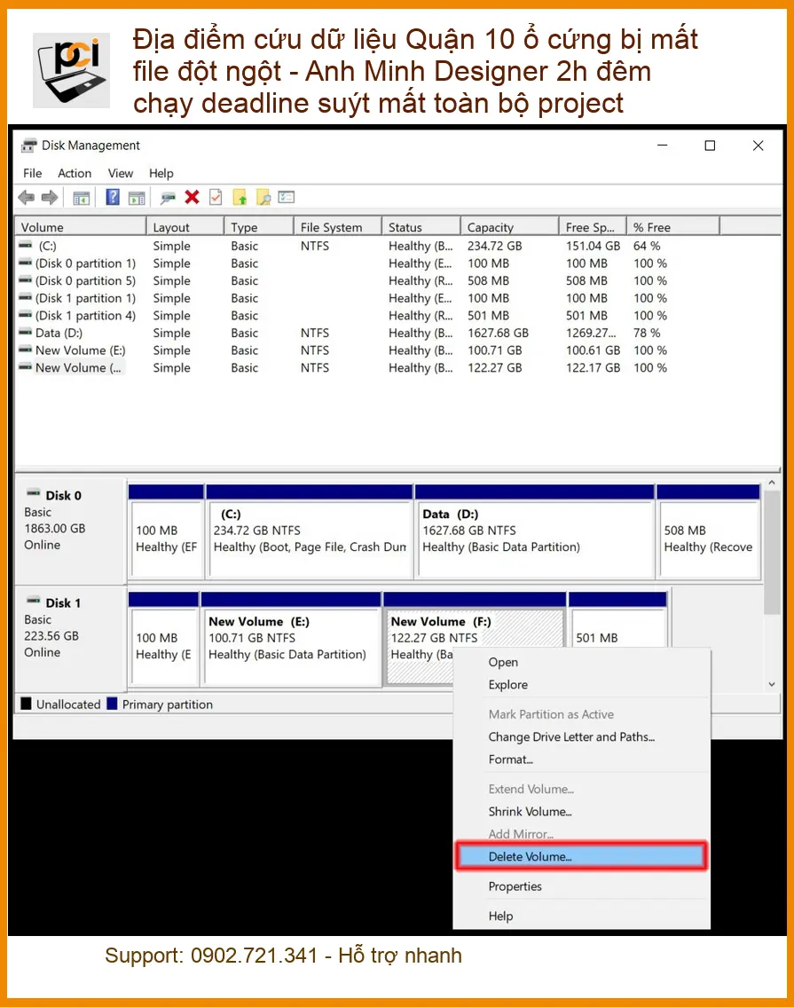
Task: Click the drive icon of the Data (D:) row
Action: coord(25,333)
